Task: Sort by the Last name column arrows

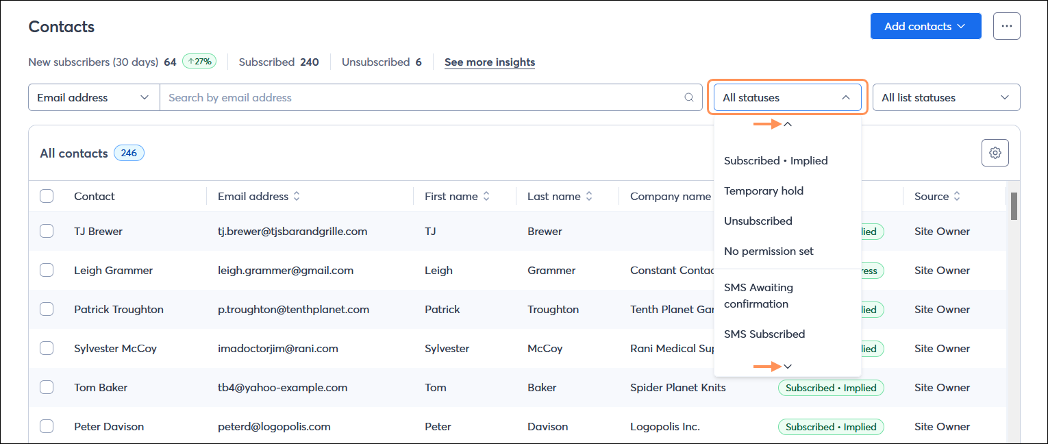Action: pos(590,196)
